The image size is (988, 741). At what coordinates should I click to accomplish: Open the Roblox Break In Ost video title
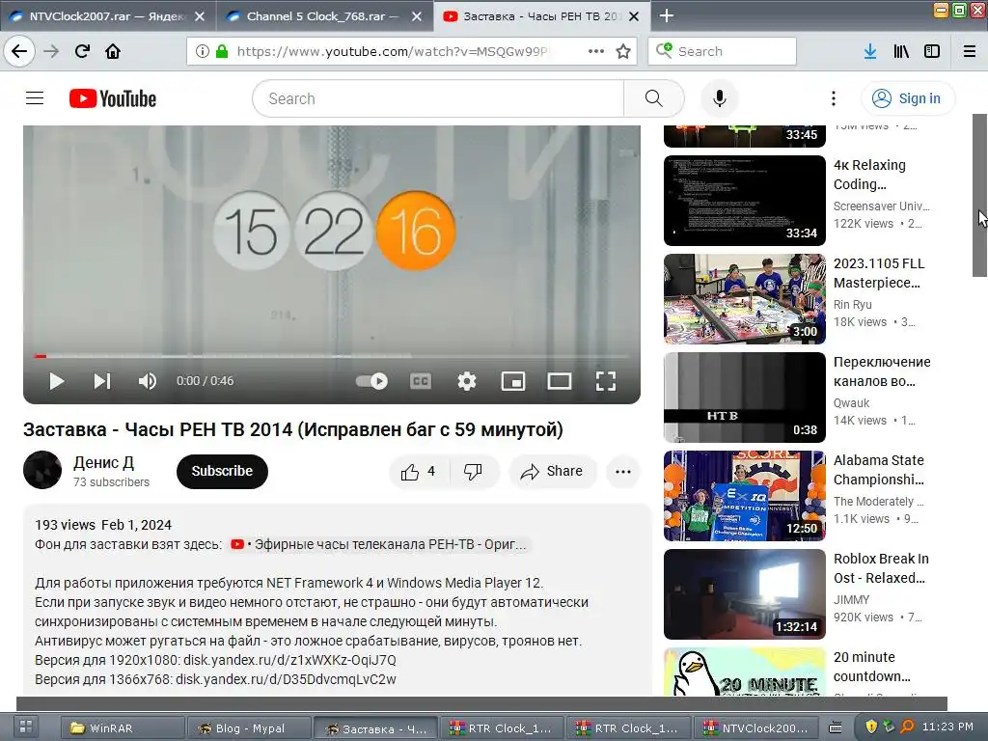point(881,567)
